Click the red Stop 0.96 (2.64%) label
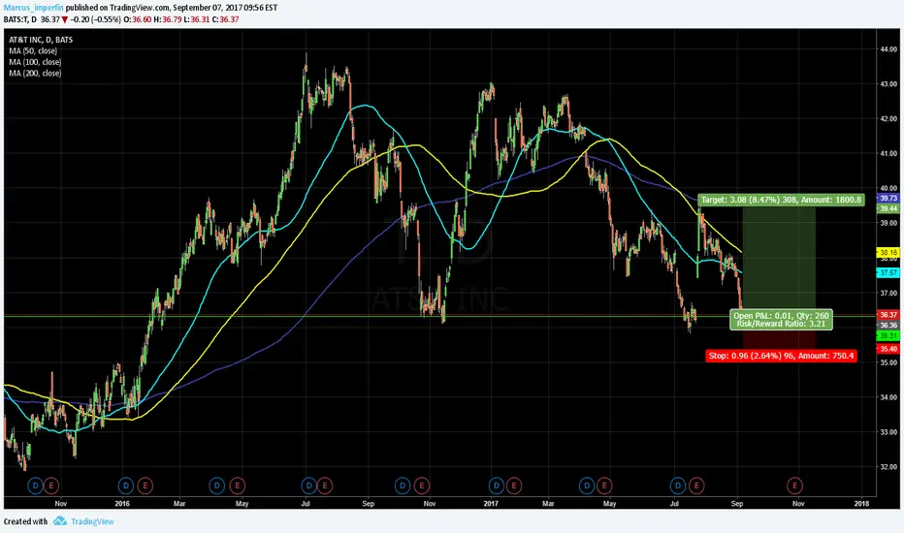 (781, 356)
